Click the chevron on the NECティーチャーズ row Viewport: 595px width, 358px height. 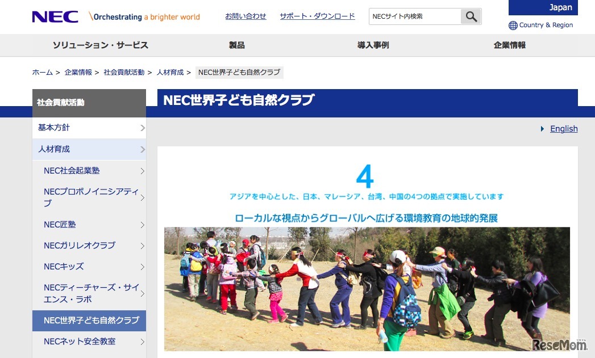coord(142,293)
